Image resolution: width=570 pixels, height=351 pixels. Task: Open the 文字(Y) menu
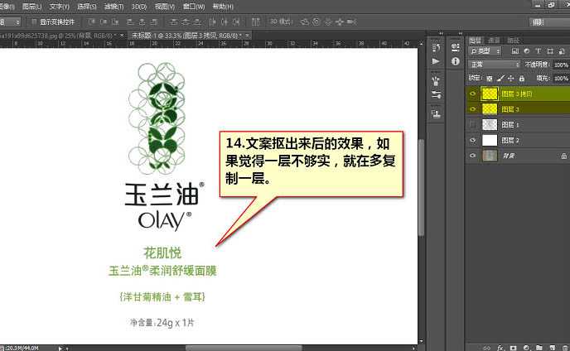(x=60, y=7)
